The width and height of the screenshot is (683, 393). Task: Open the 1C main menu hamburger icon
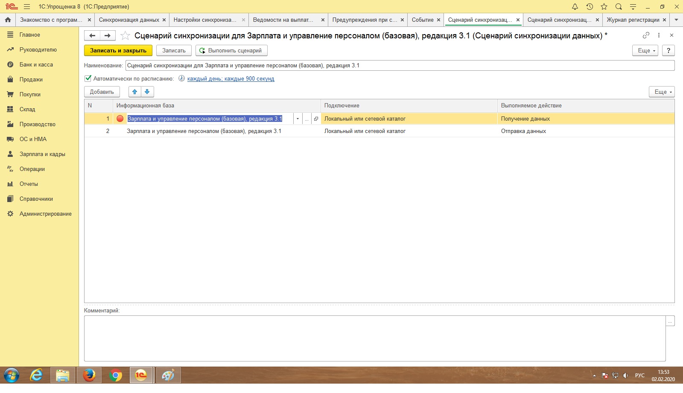tap(27, 6)
